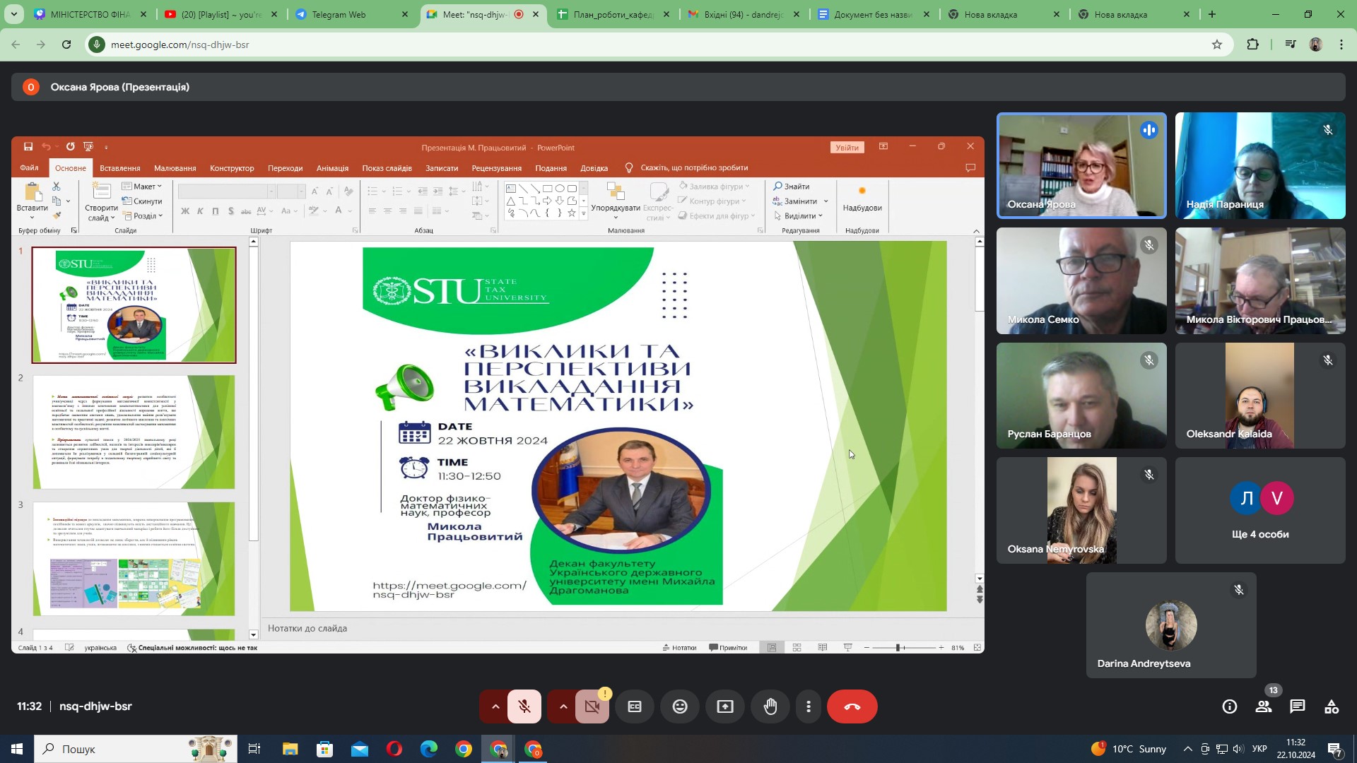
Task: Open browser extensions puzzle icon
Action: pos(1252,45)
